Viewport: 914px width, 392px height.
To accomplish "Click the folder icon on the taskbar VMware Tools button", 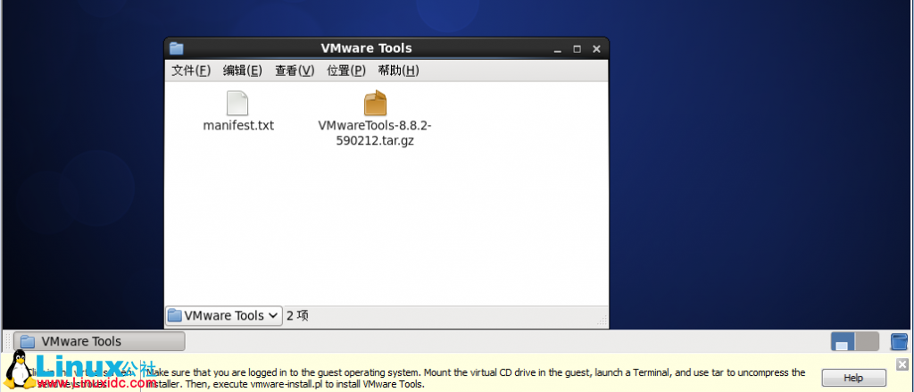I will point(28,341).
